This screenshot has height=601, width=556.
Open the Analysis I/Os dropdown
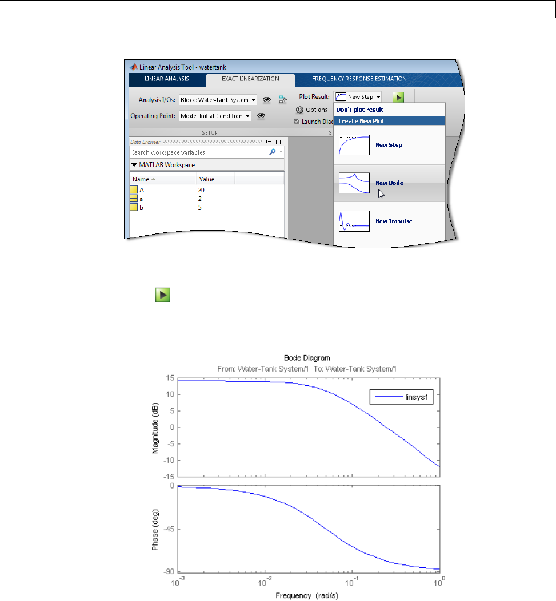coord(218,100)
